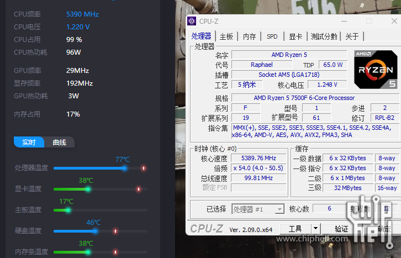Open the 内存 tab in CPU-Z
The width and height of the screenshot is (401, 258).
(249, 36)
